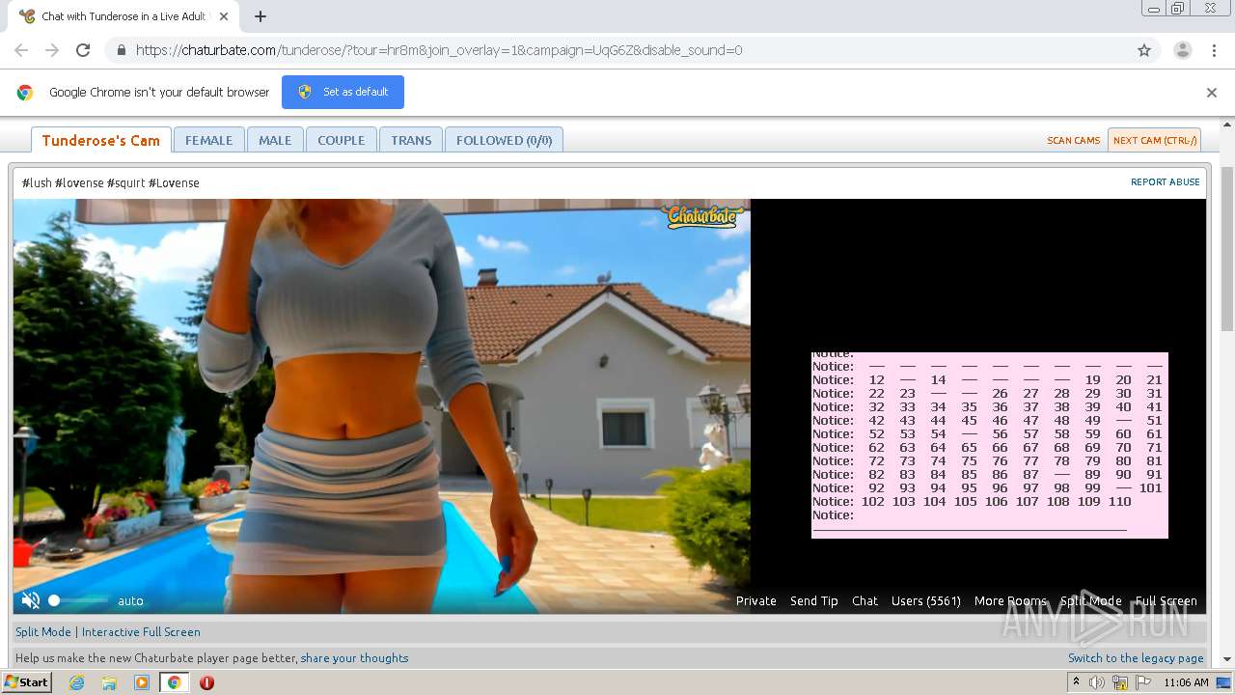Switch to the legacy page link
This screenshot has width=1235, height=695.
click(x=1136, y=657)
